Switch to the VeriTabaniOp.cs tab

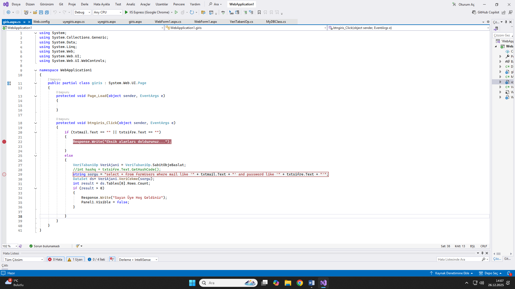click(x=242, y=22)
